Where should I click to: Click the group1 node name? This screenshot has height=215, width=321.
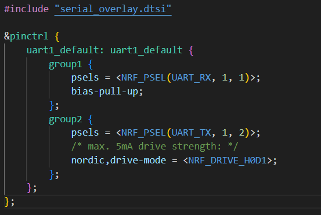pos(66,64)
